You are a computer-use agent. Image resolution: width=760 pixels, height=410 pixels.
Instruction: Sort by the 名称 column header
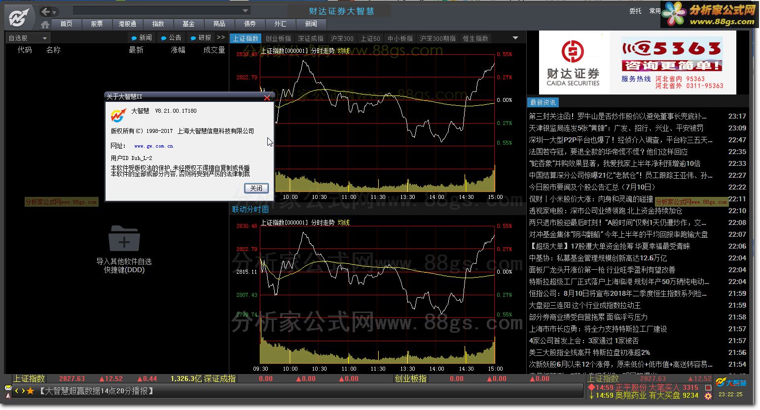53,50
